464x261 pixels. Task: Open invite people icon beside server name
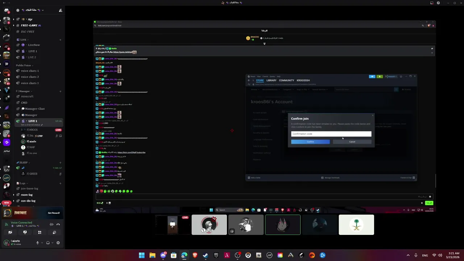point(60,10)
